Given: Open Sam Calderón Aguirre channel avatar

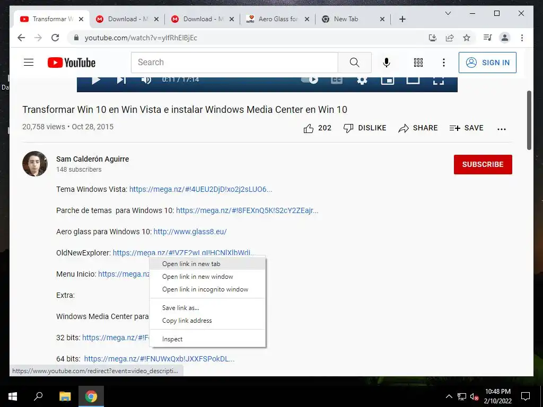Looking at the screenshot, I should pos(35,164).
